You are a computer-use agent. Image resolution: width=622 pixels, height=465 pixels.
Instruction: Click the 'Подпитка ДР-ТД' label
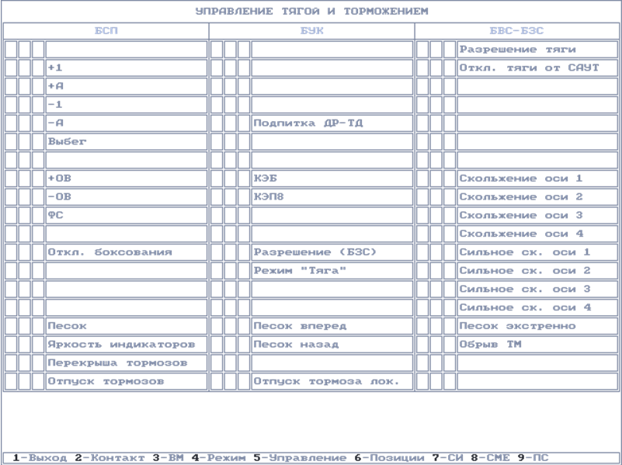click(x=308, y=123)
